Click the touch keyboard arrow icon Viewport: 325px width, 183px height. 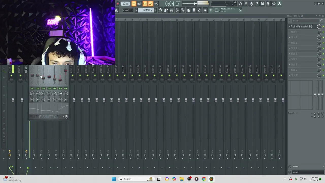coord(205,10)
